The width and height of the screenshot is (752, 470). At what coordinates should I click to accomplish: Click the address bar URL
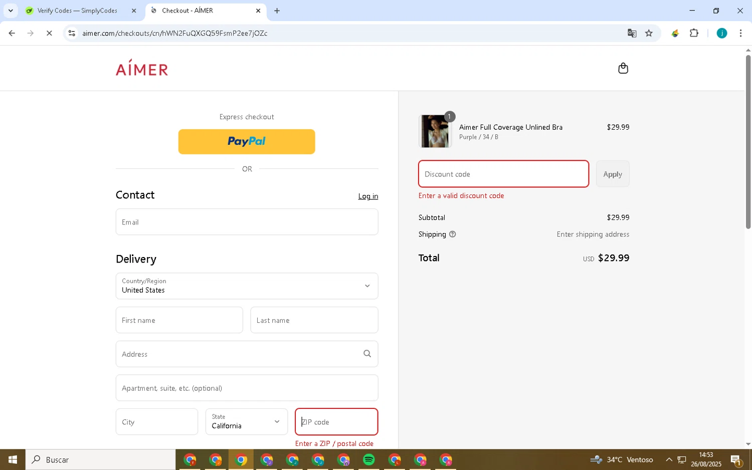coord(175,33)
